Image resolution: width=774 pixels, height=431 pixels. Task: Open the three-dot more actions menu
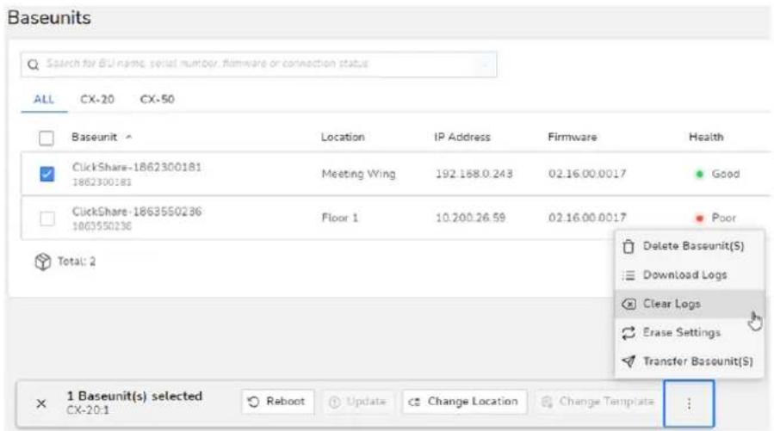click(689, 403)
